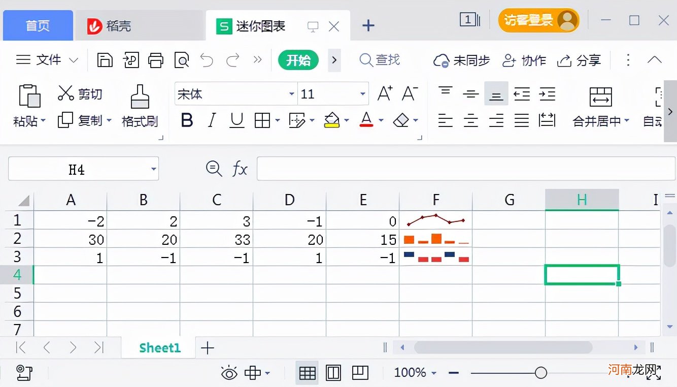The width and height of the screenshot is (677, 387).
Task: Open the font name 宋体 dropdown
Action: click(292, 94)
